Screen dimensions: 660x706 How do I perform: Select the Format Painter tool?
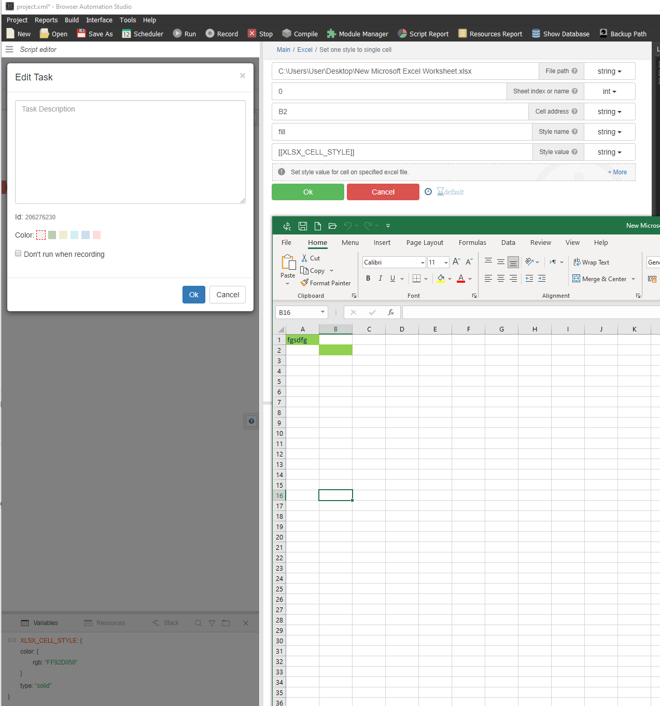click(x=326, y=283)
